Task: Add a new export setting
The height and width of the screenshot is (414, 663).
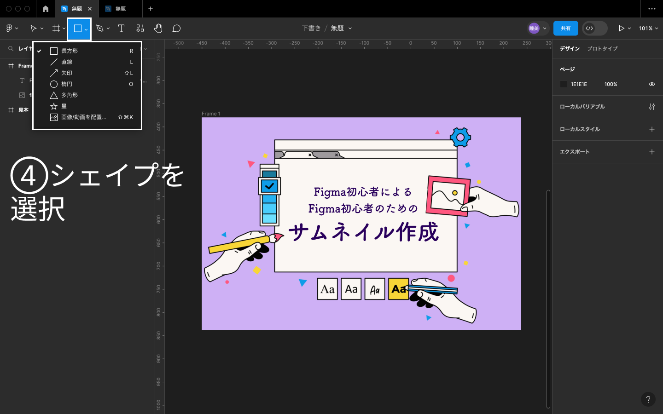Action: pos(651,152)
